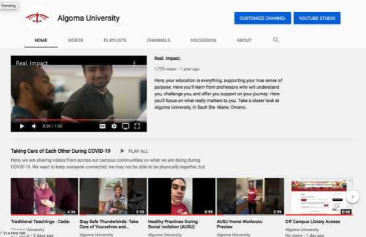Go to the Discussion tab
This screenshot has height=237, width=366.
204,40
